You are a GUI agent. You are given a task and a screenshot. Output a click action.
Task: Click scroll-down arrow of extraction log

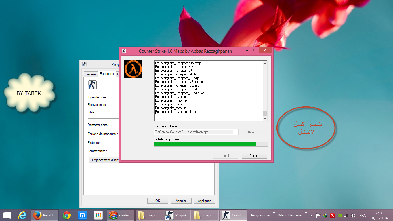(x=265, y=118)
